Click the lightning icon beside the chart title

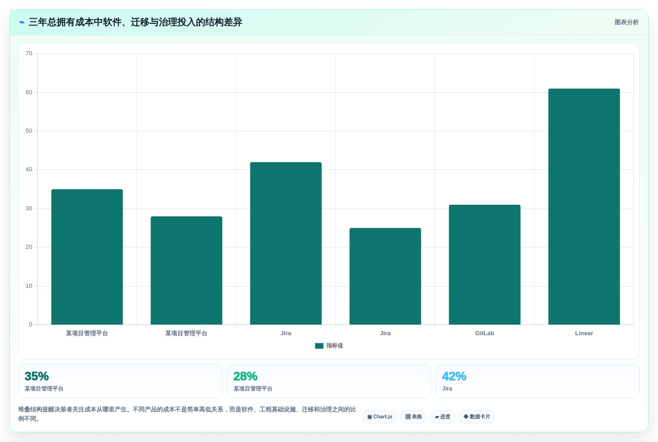pyautogui.click(x=21, y=22)
